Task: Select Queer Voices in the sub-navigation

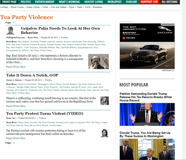Action: coord(33,7)
